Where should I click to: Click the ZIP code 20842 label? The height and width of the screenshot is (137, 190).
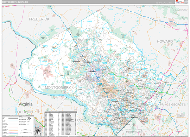pos(46,45)
